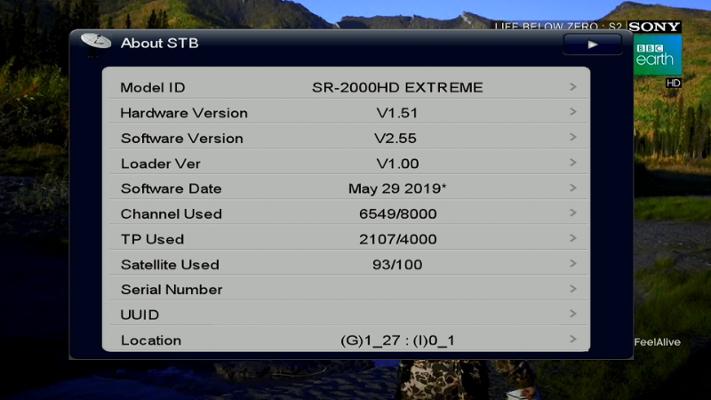Select the Satellite Used label

point(170,265)
